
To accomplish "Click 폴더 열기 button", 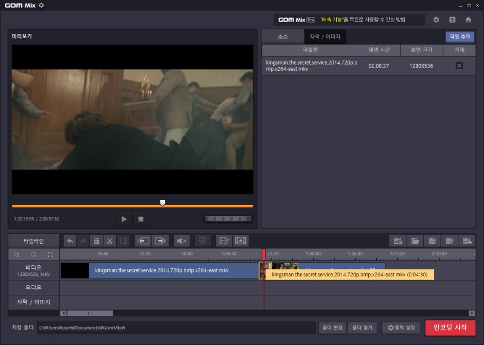I will click(x=362, y=327).
